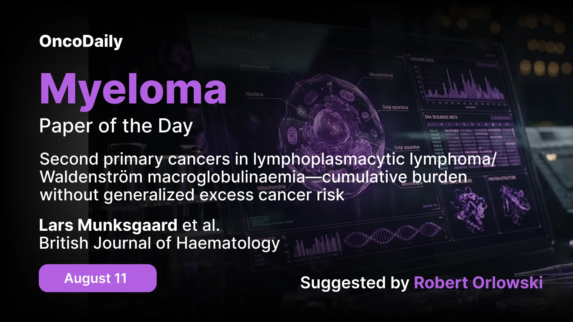Open British Journal of Haematology text
This screenshot has height=322, width=573.
(x=159, y=243)
